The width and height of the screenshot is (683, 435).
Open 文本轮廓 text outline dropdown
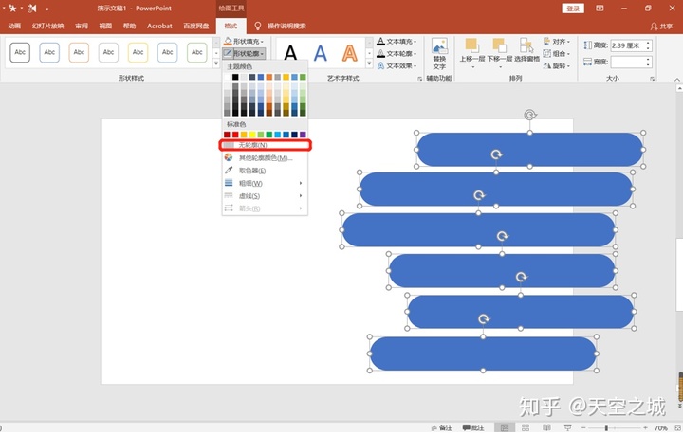pos(397,53)
